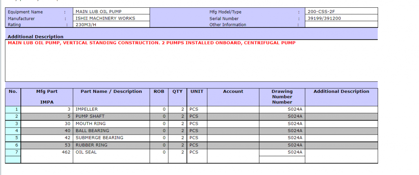
Task: Click the Drawing Number column header
Action: [x=282, y=96]
